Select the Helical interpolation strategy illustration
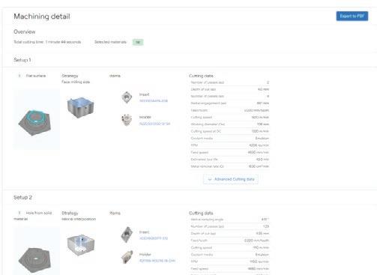The width and height of the screenshot is (377, 275). click(x=81, y=245)
